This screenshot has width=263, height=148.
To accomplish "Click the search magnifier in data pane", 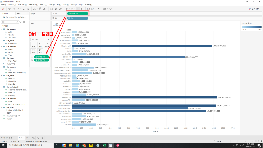I will 17,22.
